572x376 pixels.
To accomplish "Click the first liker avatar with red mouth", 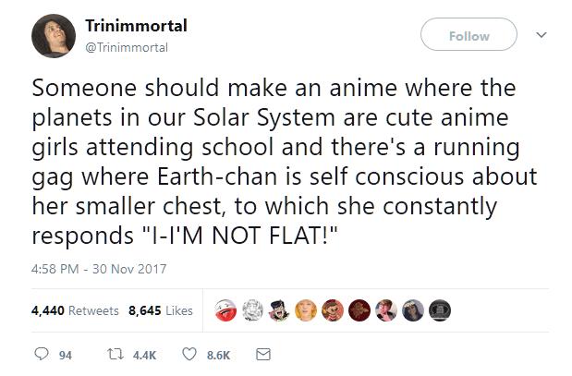I will 224,310.
